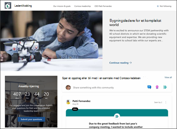Click View all in the conversation section
177x129 pixels.
[168, 77]
